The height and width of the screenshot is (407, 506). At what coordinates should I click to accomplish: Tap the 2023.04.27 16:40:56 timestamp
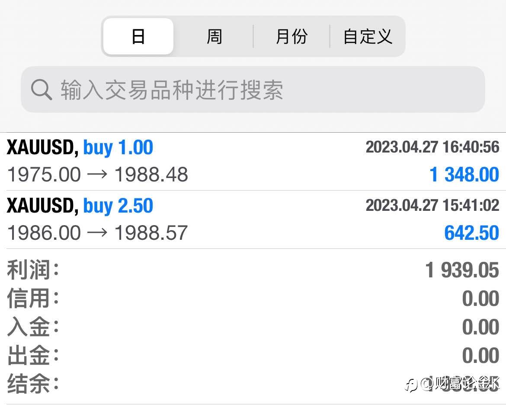[432, 147]
